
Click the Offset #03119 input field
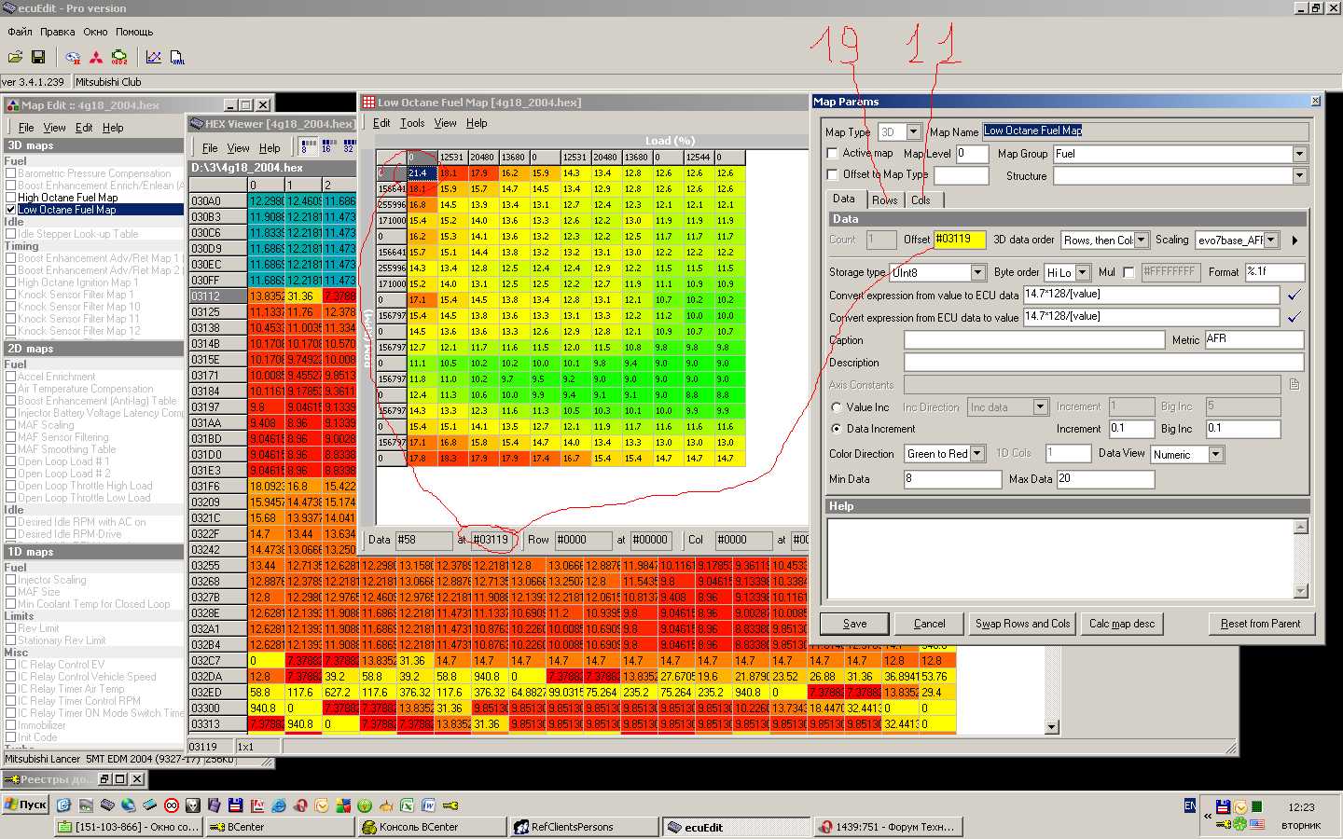(x=960, y=240)
